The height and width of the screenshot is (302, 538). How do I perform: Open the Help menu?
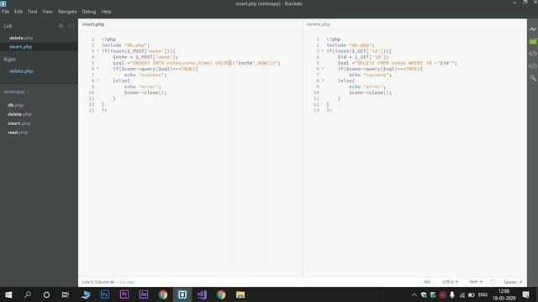(x=107, y=12)
